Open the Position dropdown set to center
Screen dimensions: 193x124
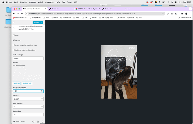(x=28, y=99)
